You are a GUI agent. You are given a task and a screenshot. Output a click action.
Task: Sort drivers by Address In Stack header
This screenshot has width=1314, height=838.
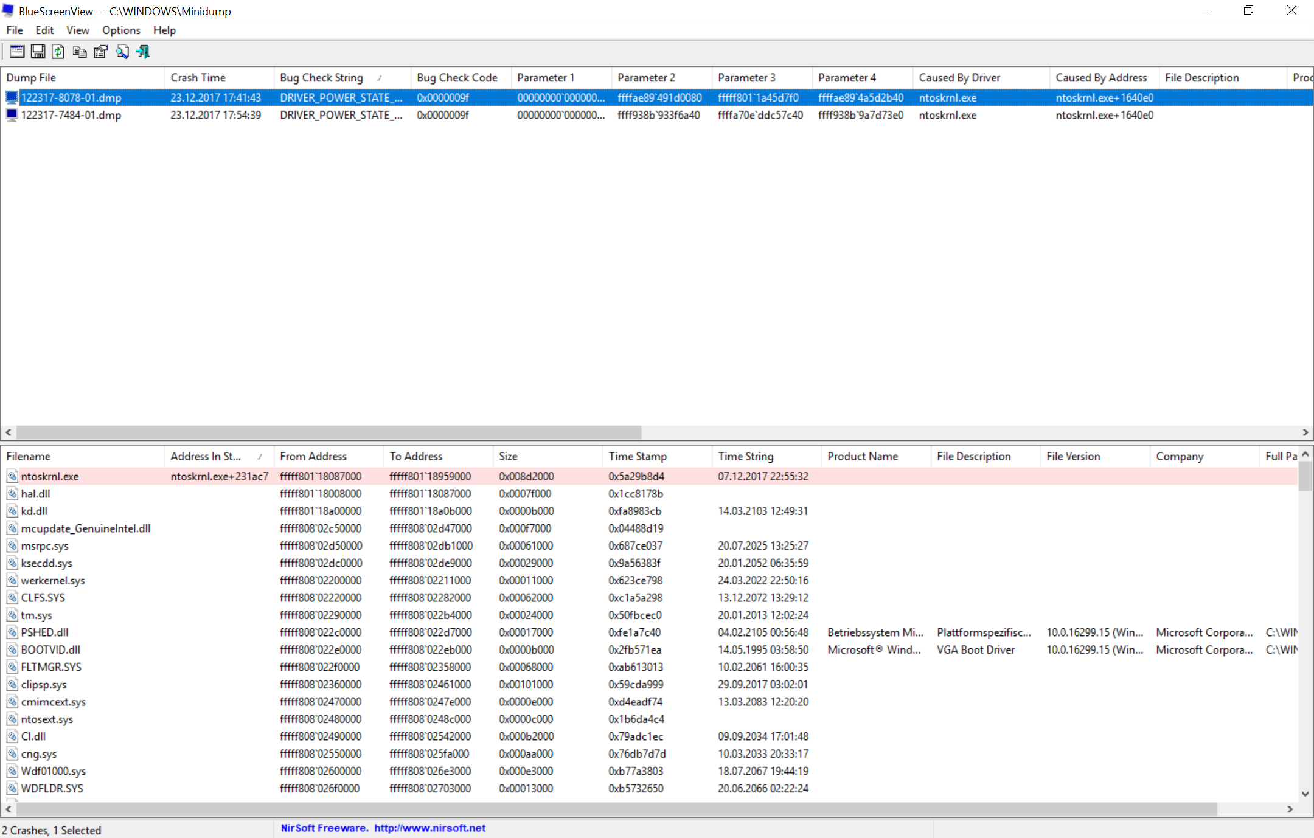click(x=219, y=457)
